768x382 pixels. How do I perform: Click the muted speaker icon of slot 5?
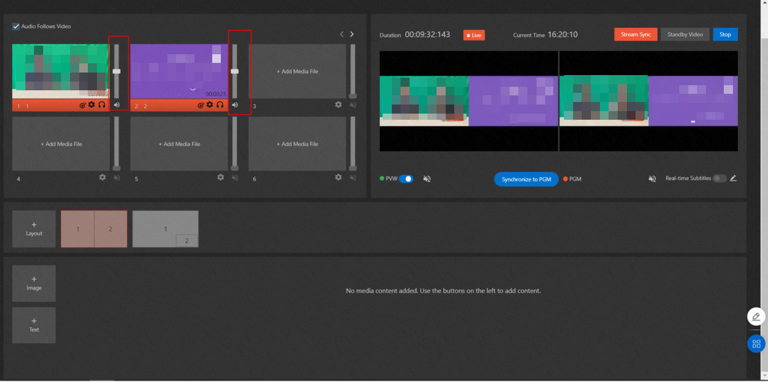coord(235,177)
